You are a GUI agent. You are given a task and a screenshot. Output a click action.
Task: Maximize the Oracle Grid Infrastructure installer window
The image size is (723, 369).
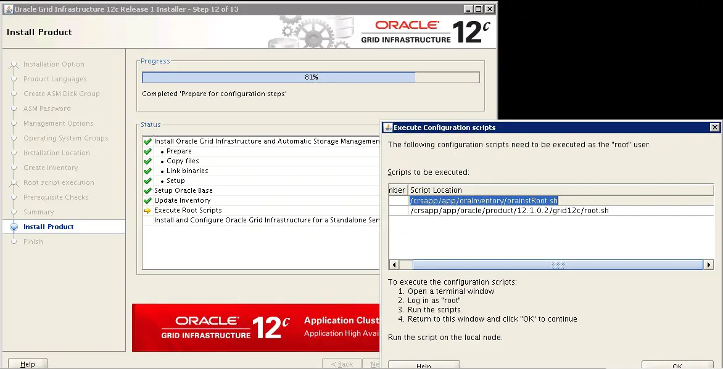479,9
